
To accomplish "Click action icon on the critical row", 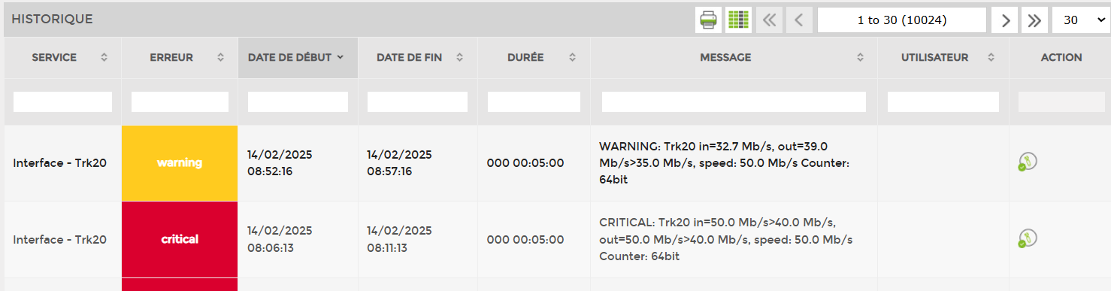I will click(1028, 238).
